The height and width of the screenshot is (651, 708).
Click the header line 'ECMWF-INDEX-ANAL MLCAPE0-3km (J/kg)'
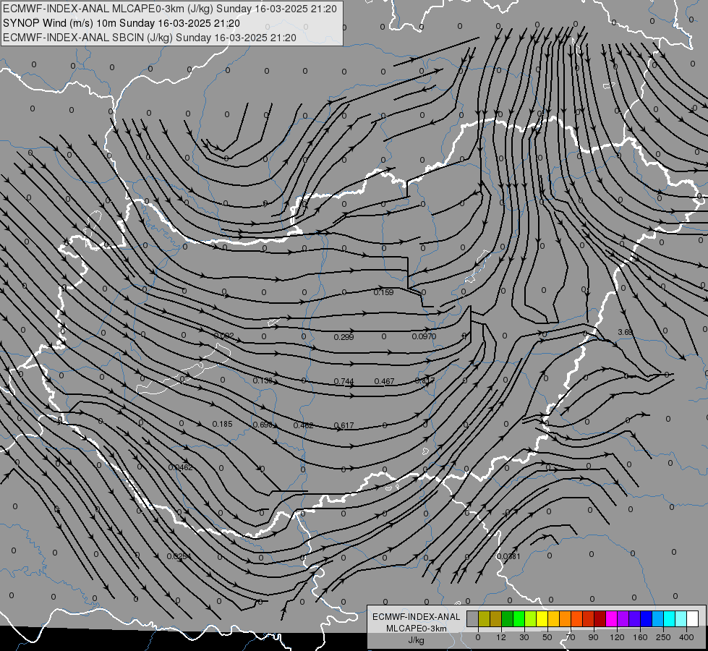click(108, 9)
